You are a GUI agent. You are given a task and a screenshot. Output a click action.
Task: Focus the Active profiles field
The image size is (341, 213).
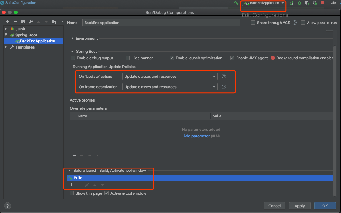pyautogui.click(x=225, y=100)
